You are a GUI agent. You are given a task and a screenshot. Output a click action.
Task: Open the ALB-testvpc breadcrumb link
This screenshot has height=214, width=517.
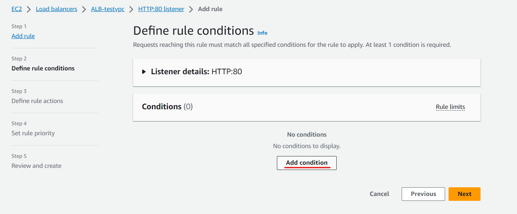[x=108, y=9]
